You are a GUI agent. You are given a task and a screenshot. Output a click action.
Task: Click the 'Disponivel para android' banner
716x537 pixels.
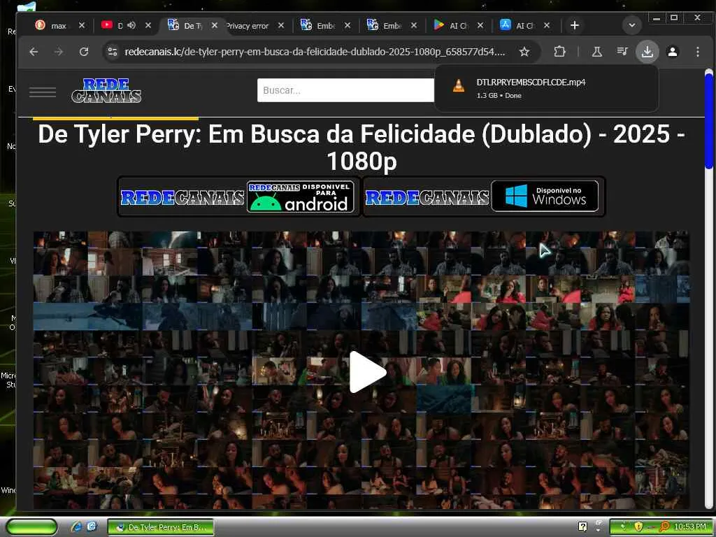(x=239, y=196)
